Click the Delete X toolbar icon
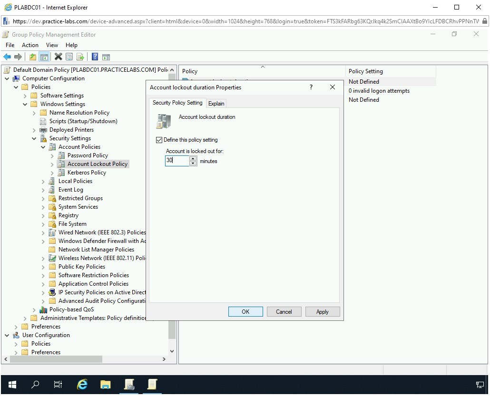The image size is (490, 396). pos(59,57)
